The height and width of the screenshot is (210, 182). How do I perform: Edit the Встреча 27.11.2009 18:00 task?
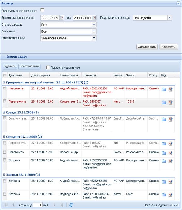170,161
